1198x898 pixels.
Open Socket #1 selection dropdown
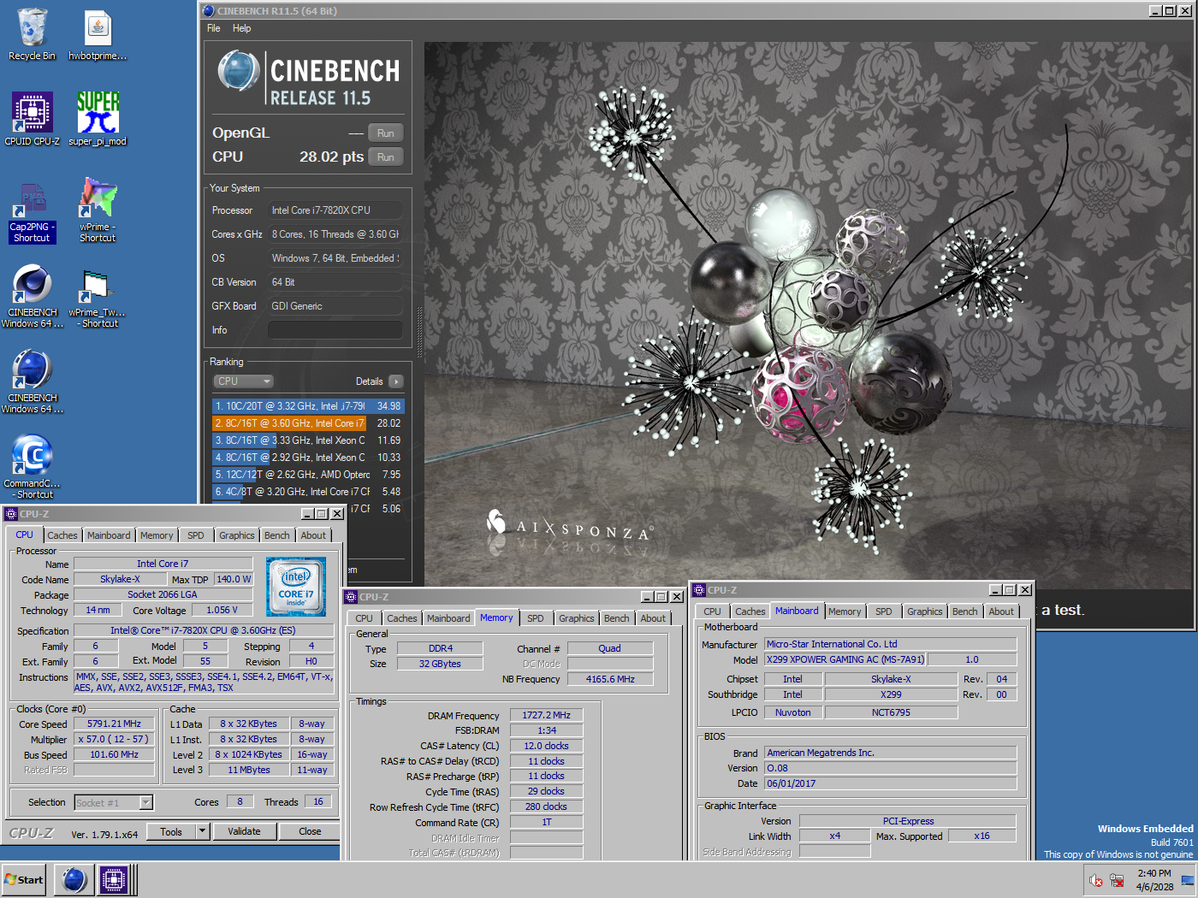[113, 802]
